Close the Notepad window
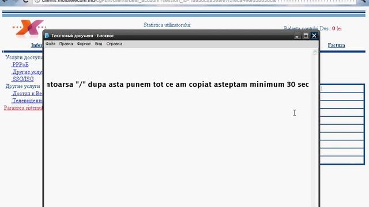 [314, 36]
